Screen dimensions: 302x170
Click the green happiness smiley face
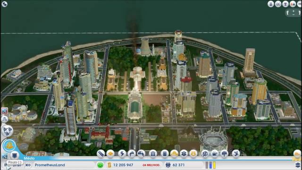click(100, 165)
